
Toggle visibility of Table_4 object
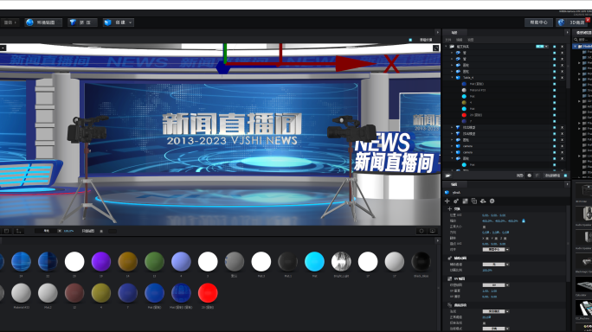pos(555,78)
